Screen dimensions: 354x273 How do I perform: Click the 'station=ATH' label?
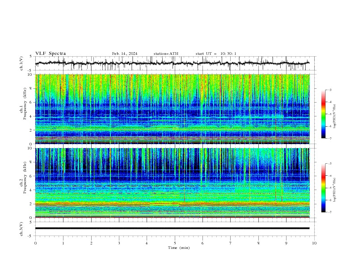(166, 54)
